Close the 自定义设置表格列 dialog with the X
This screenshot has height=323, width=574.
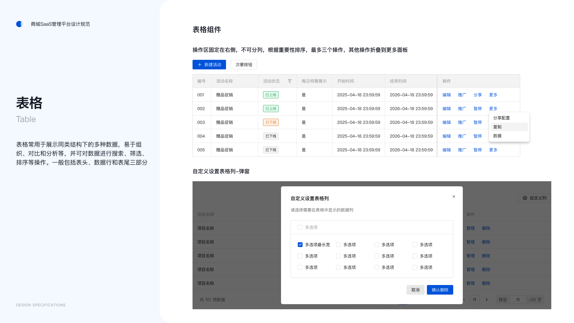tap(454, 196)
